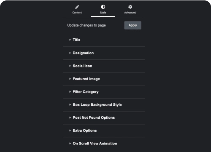Screen dimensions: 211x152
Task: Expand the Title section arrow
Action: click(70, 40)
